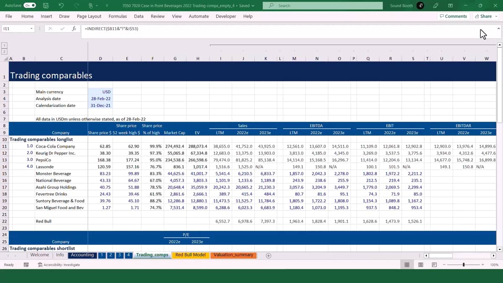Image resolution: width=503 pixels, height=283 pixels.
Task: Switch to Page Break Preview icon
Action: [434, 265]
